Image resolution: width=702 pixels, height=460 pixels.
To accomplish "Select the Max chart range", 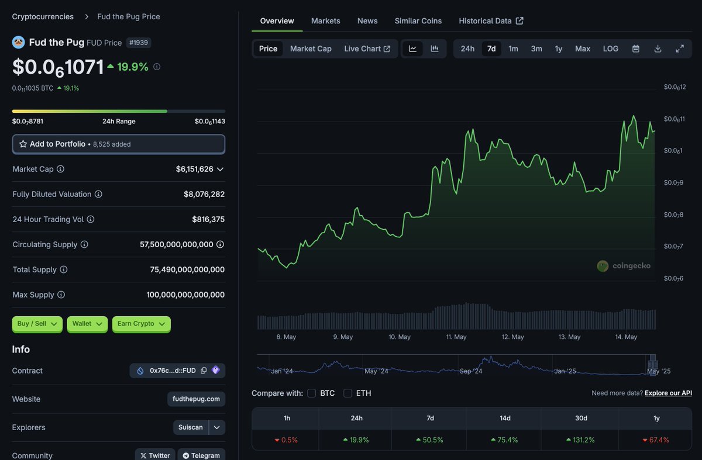I will [x=583, y=49].
